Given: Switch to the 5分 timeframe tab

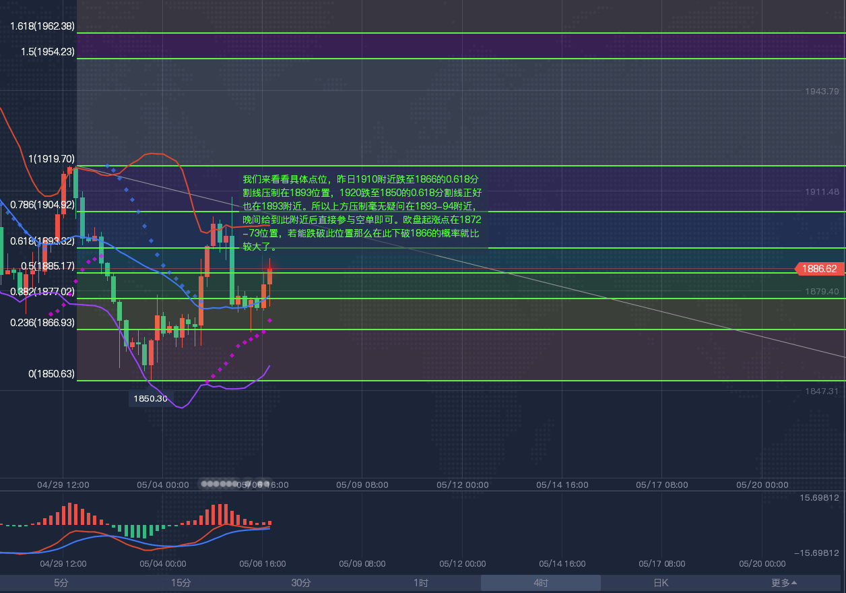Looking at the screenshot, I should pos(61,583).
